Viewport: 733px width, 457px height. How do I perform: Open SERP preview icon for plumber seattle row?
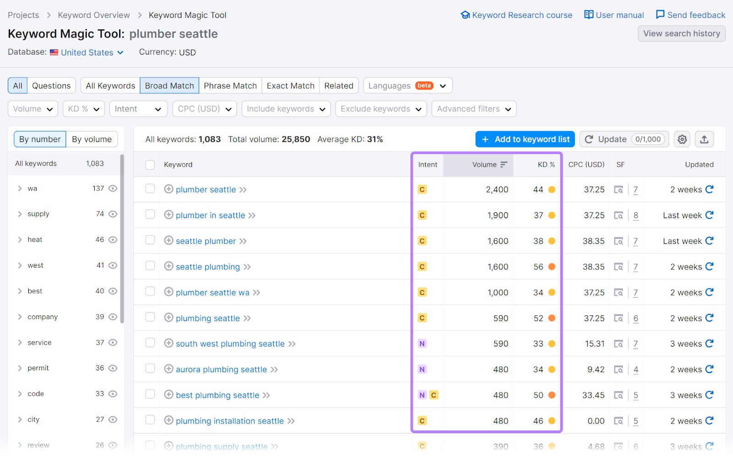pos(618,189)
